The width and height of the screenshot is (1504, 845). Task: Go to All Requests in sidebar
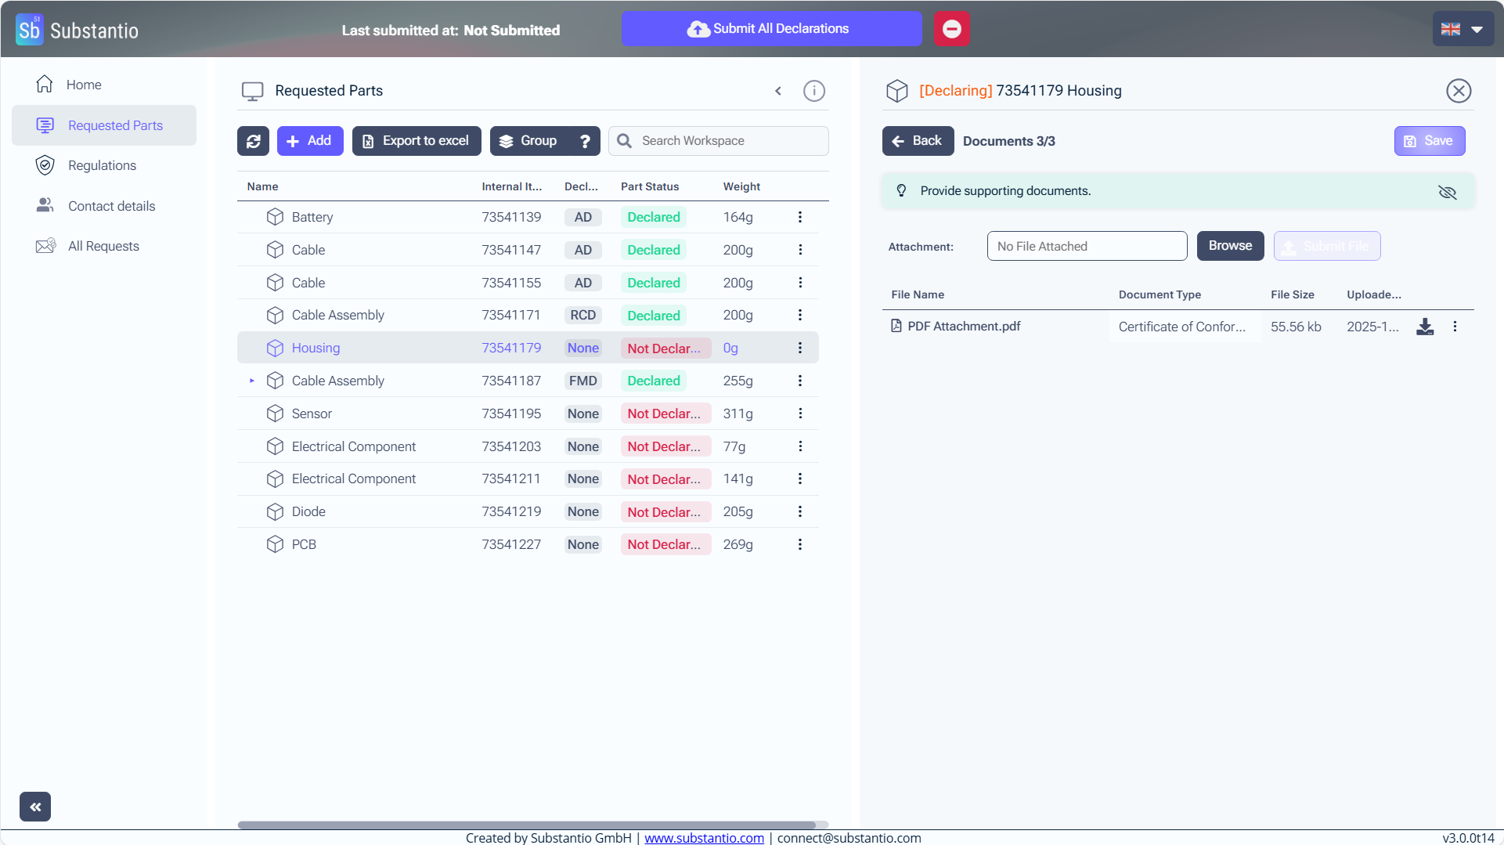tap(103, 246)
